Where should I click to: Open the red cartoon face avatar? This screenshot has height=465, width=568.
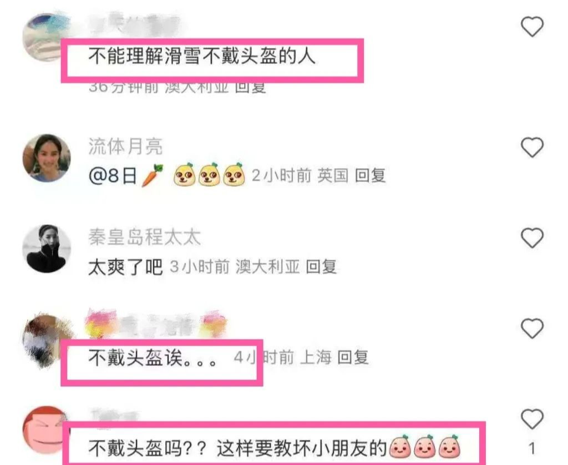pyautogui.click(x=45, y=430)
